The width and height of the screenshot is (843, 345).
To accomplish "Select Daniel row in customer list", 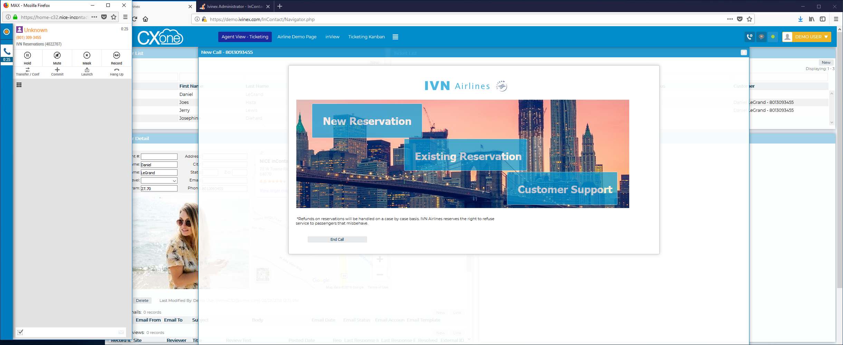I will pyautogui.click(x=186, y=94).
